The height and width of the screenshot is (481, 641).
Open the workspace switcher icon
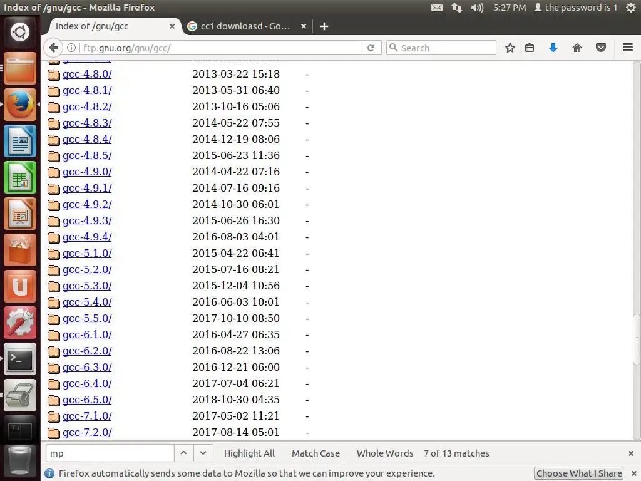[19, 430]
